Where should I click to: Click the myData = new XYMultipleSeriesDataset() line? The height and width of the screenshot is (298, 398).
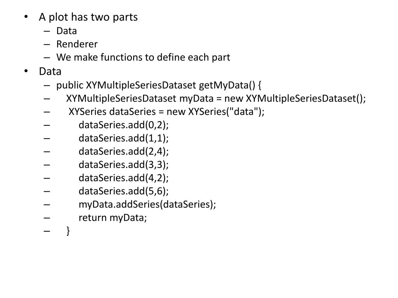tap(216, 98)
